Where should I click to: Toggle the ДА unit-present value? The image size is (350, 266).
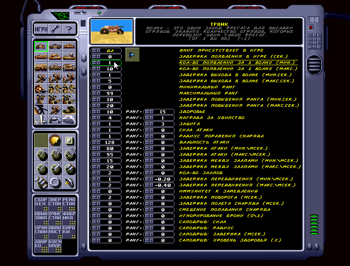click(110, 50)
